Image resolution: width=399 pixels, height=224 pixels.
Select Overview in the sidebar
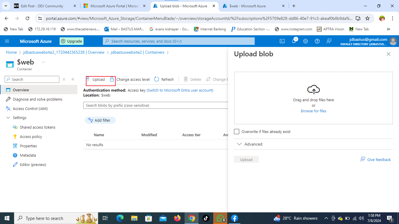(x=39, y=90)
